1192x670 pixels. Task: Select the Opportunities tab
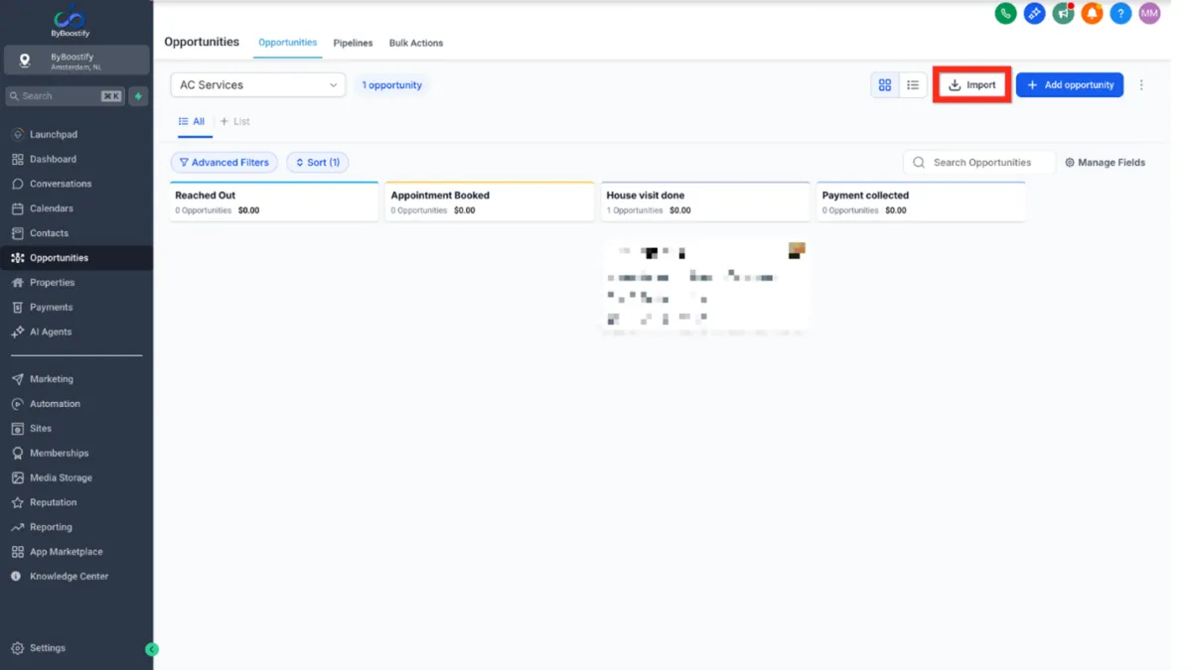tap(288, 43)
